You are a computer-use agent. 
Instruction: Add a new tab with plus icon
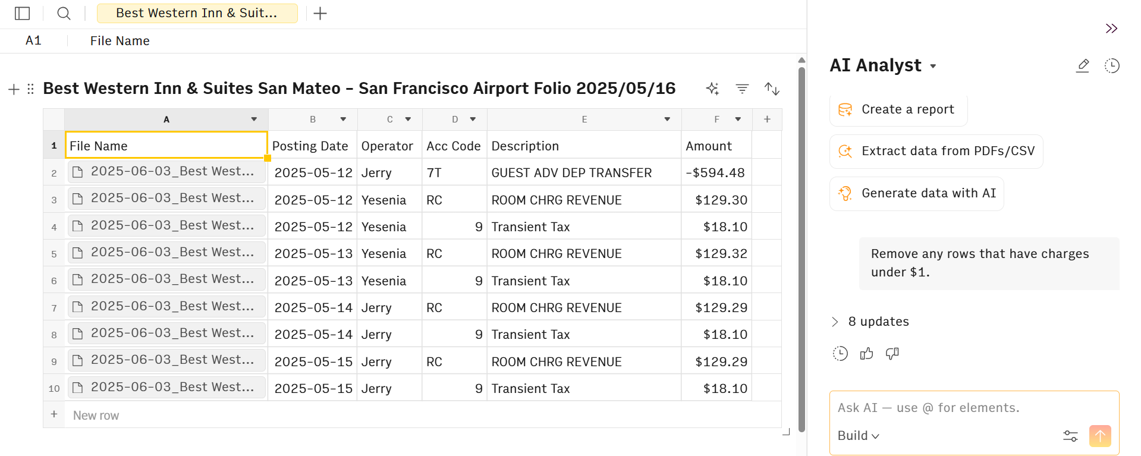320,13
